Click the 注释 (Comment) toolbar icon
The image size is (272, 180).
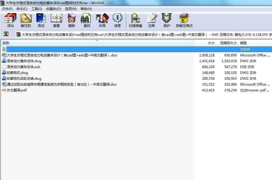click(151, 20)
